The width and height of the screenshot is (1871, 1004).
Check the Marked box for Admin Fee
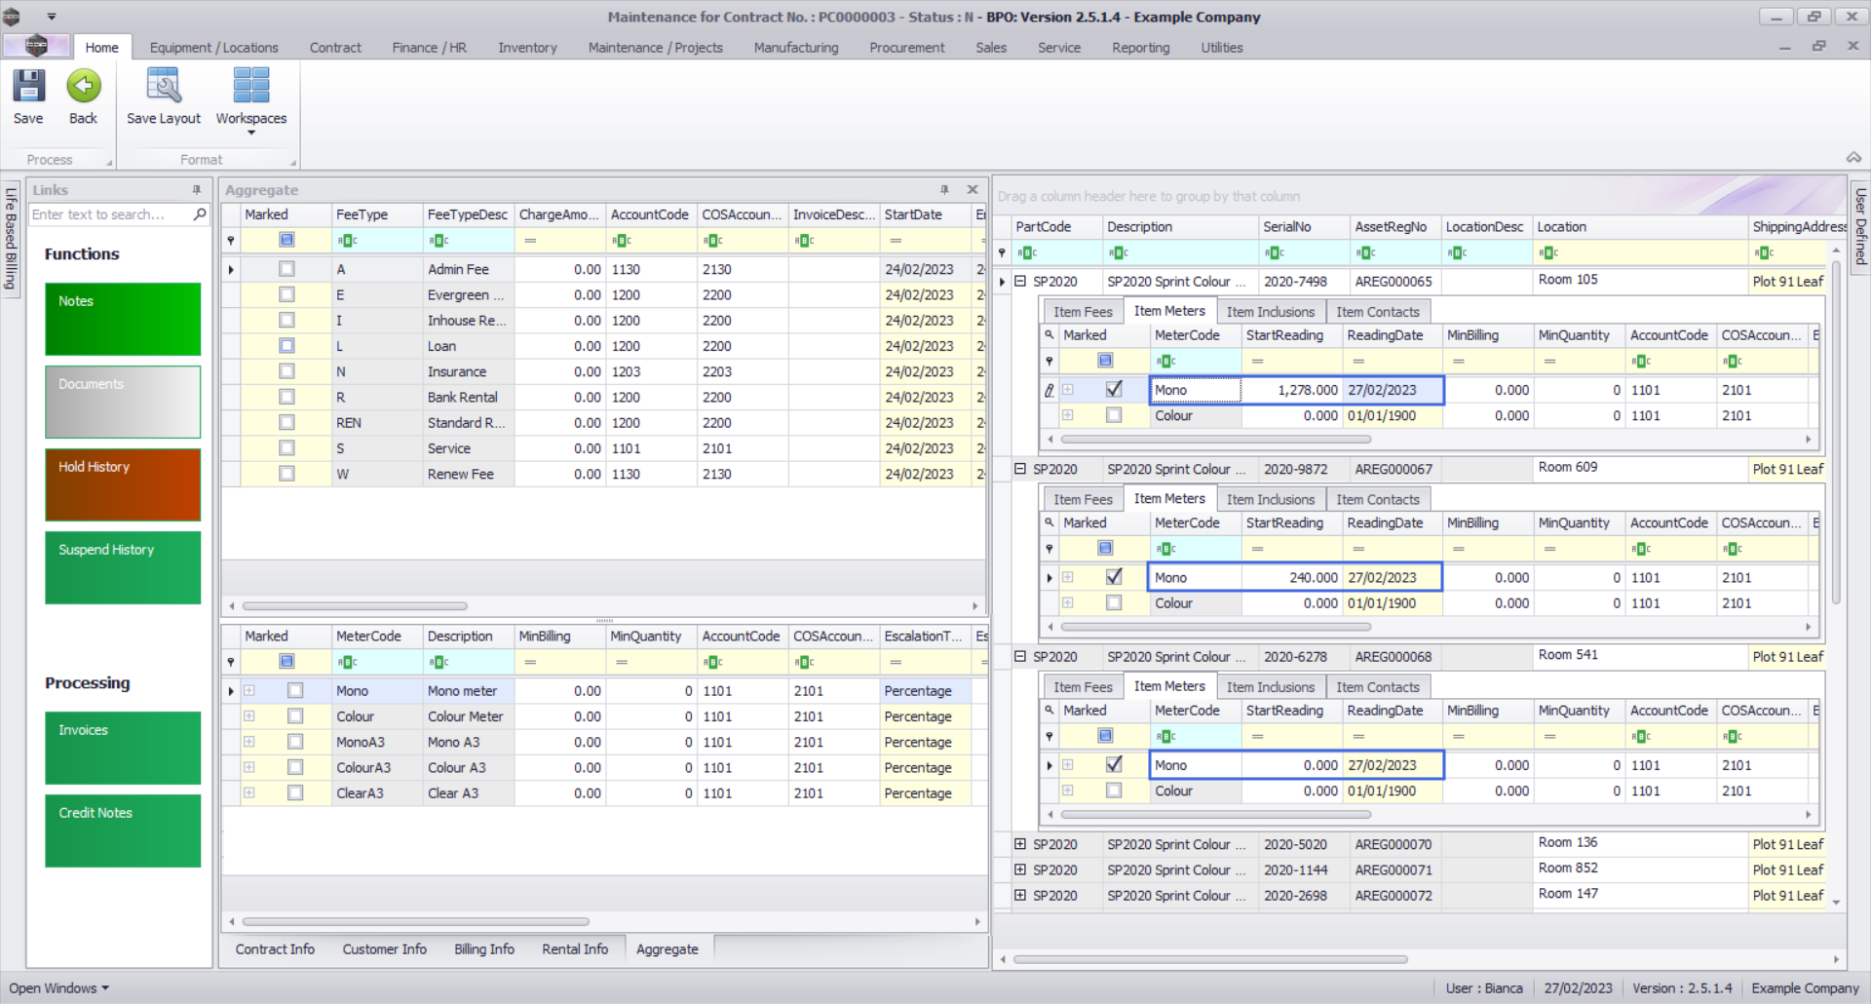286,269
